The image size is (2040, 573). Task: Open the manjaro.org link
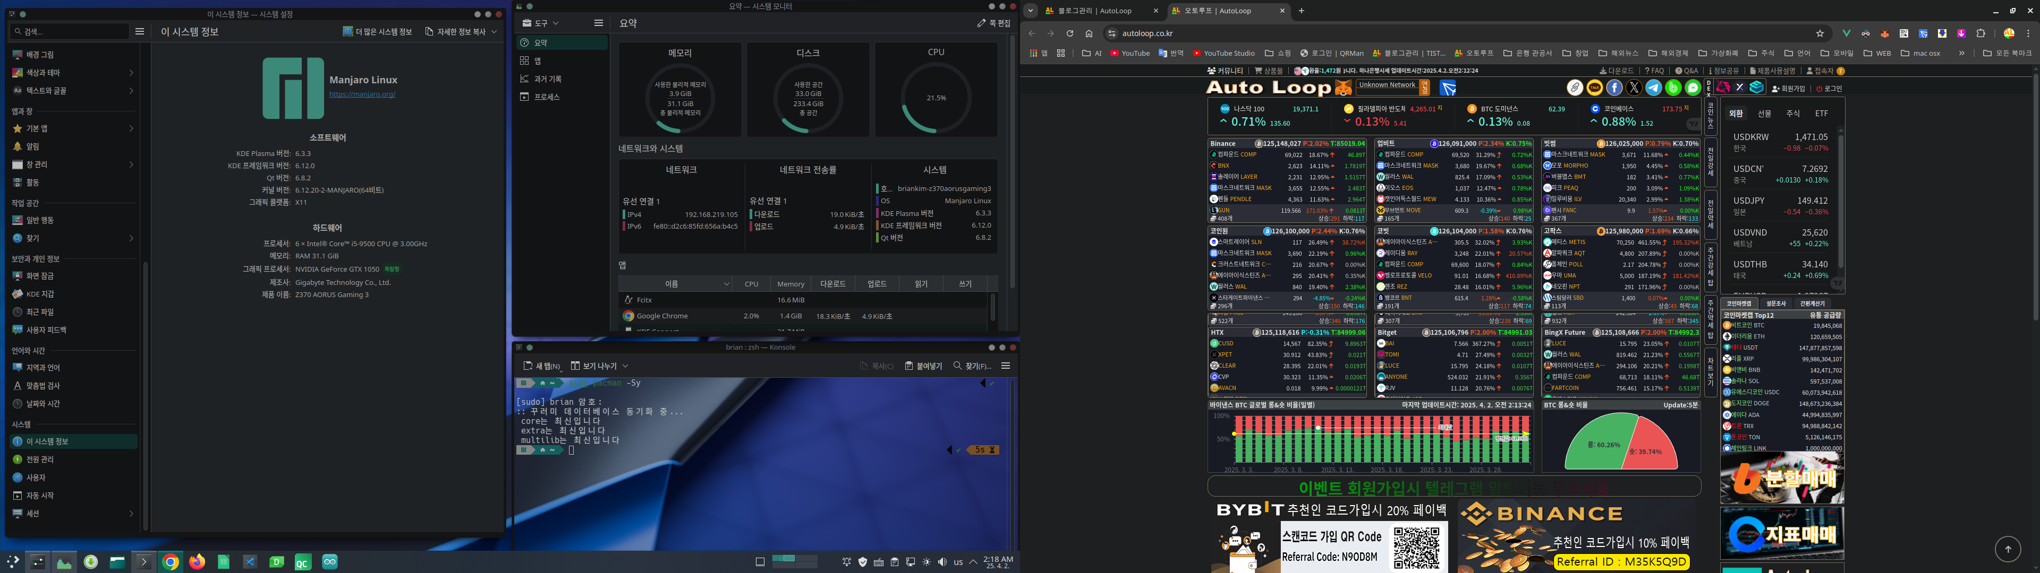362,94
